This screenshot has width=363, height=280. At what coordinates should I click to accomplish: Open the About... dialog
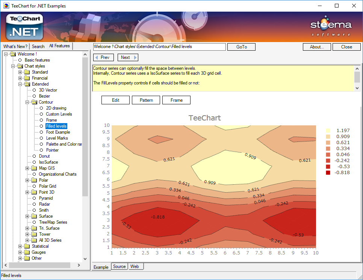pyautogui.click(x=317, y=47)
